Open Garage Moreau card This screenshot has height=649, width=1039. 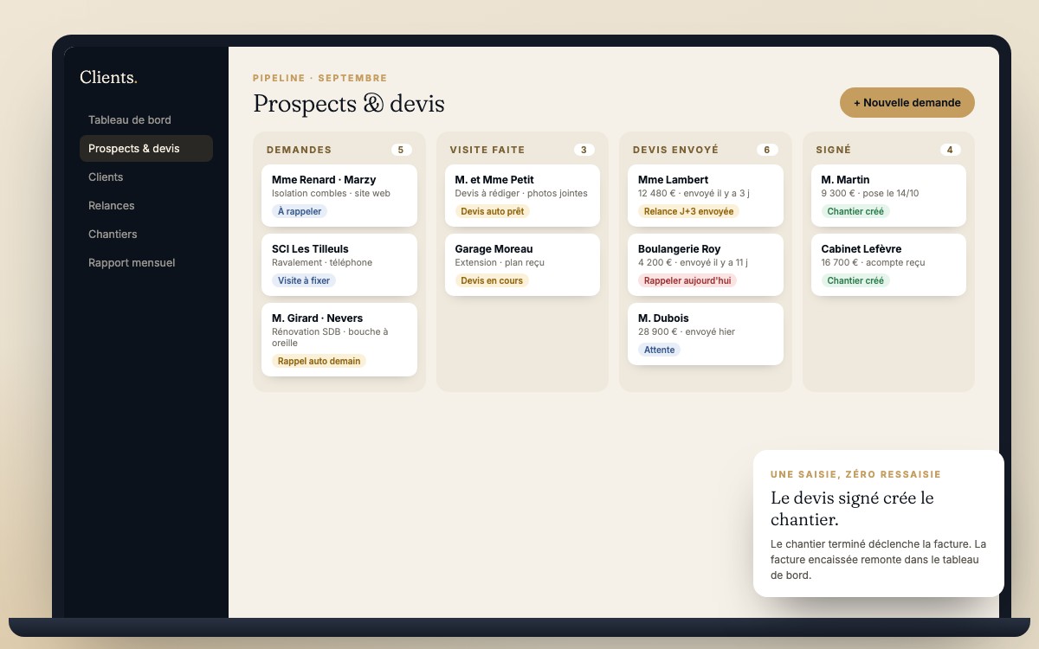pyautogui.click(x=522, y=265)
